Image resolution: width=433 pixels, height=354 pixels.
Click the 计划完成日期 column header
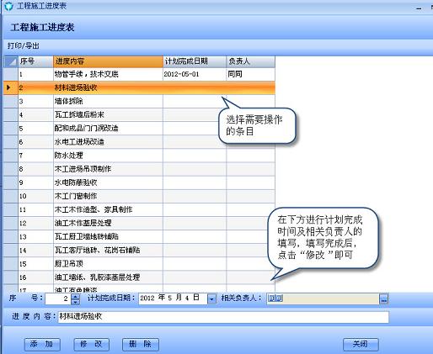[x=195, y=61]
